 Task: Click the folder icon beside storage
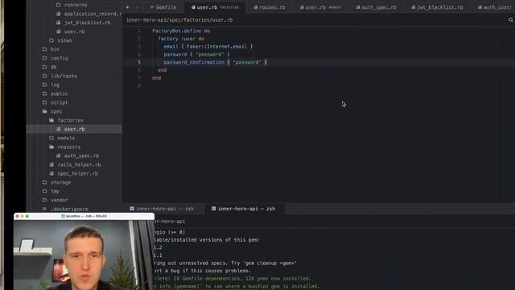click(x=45, y=183)
